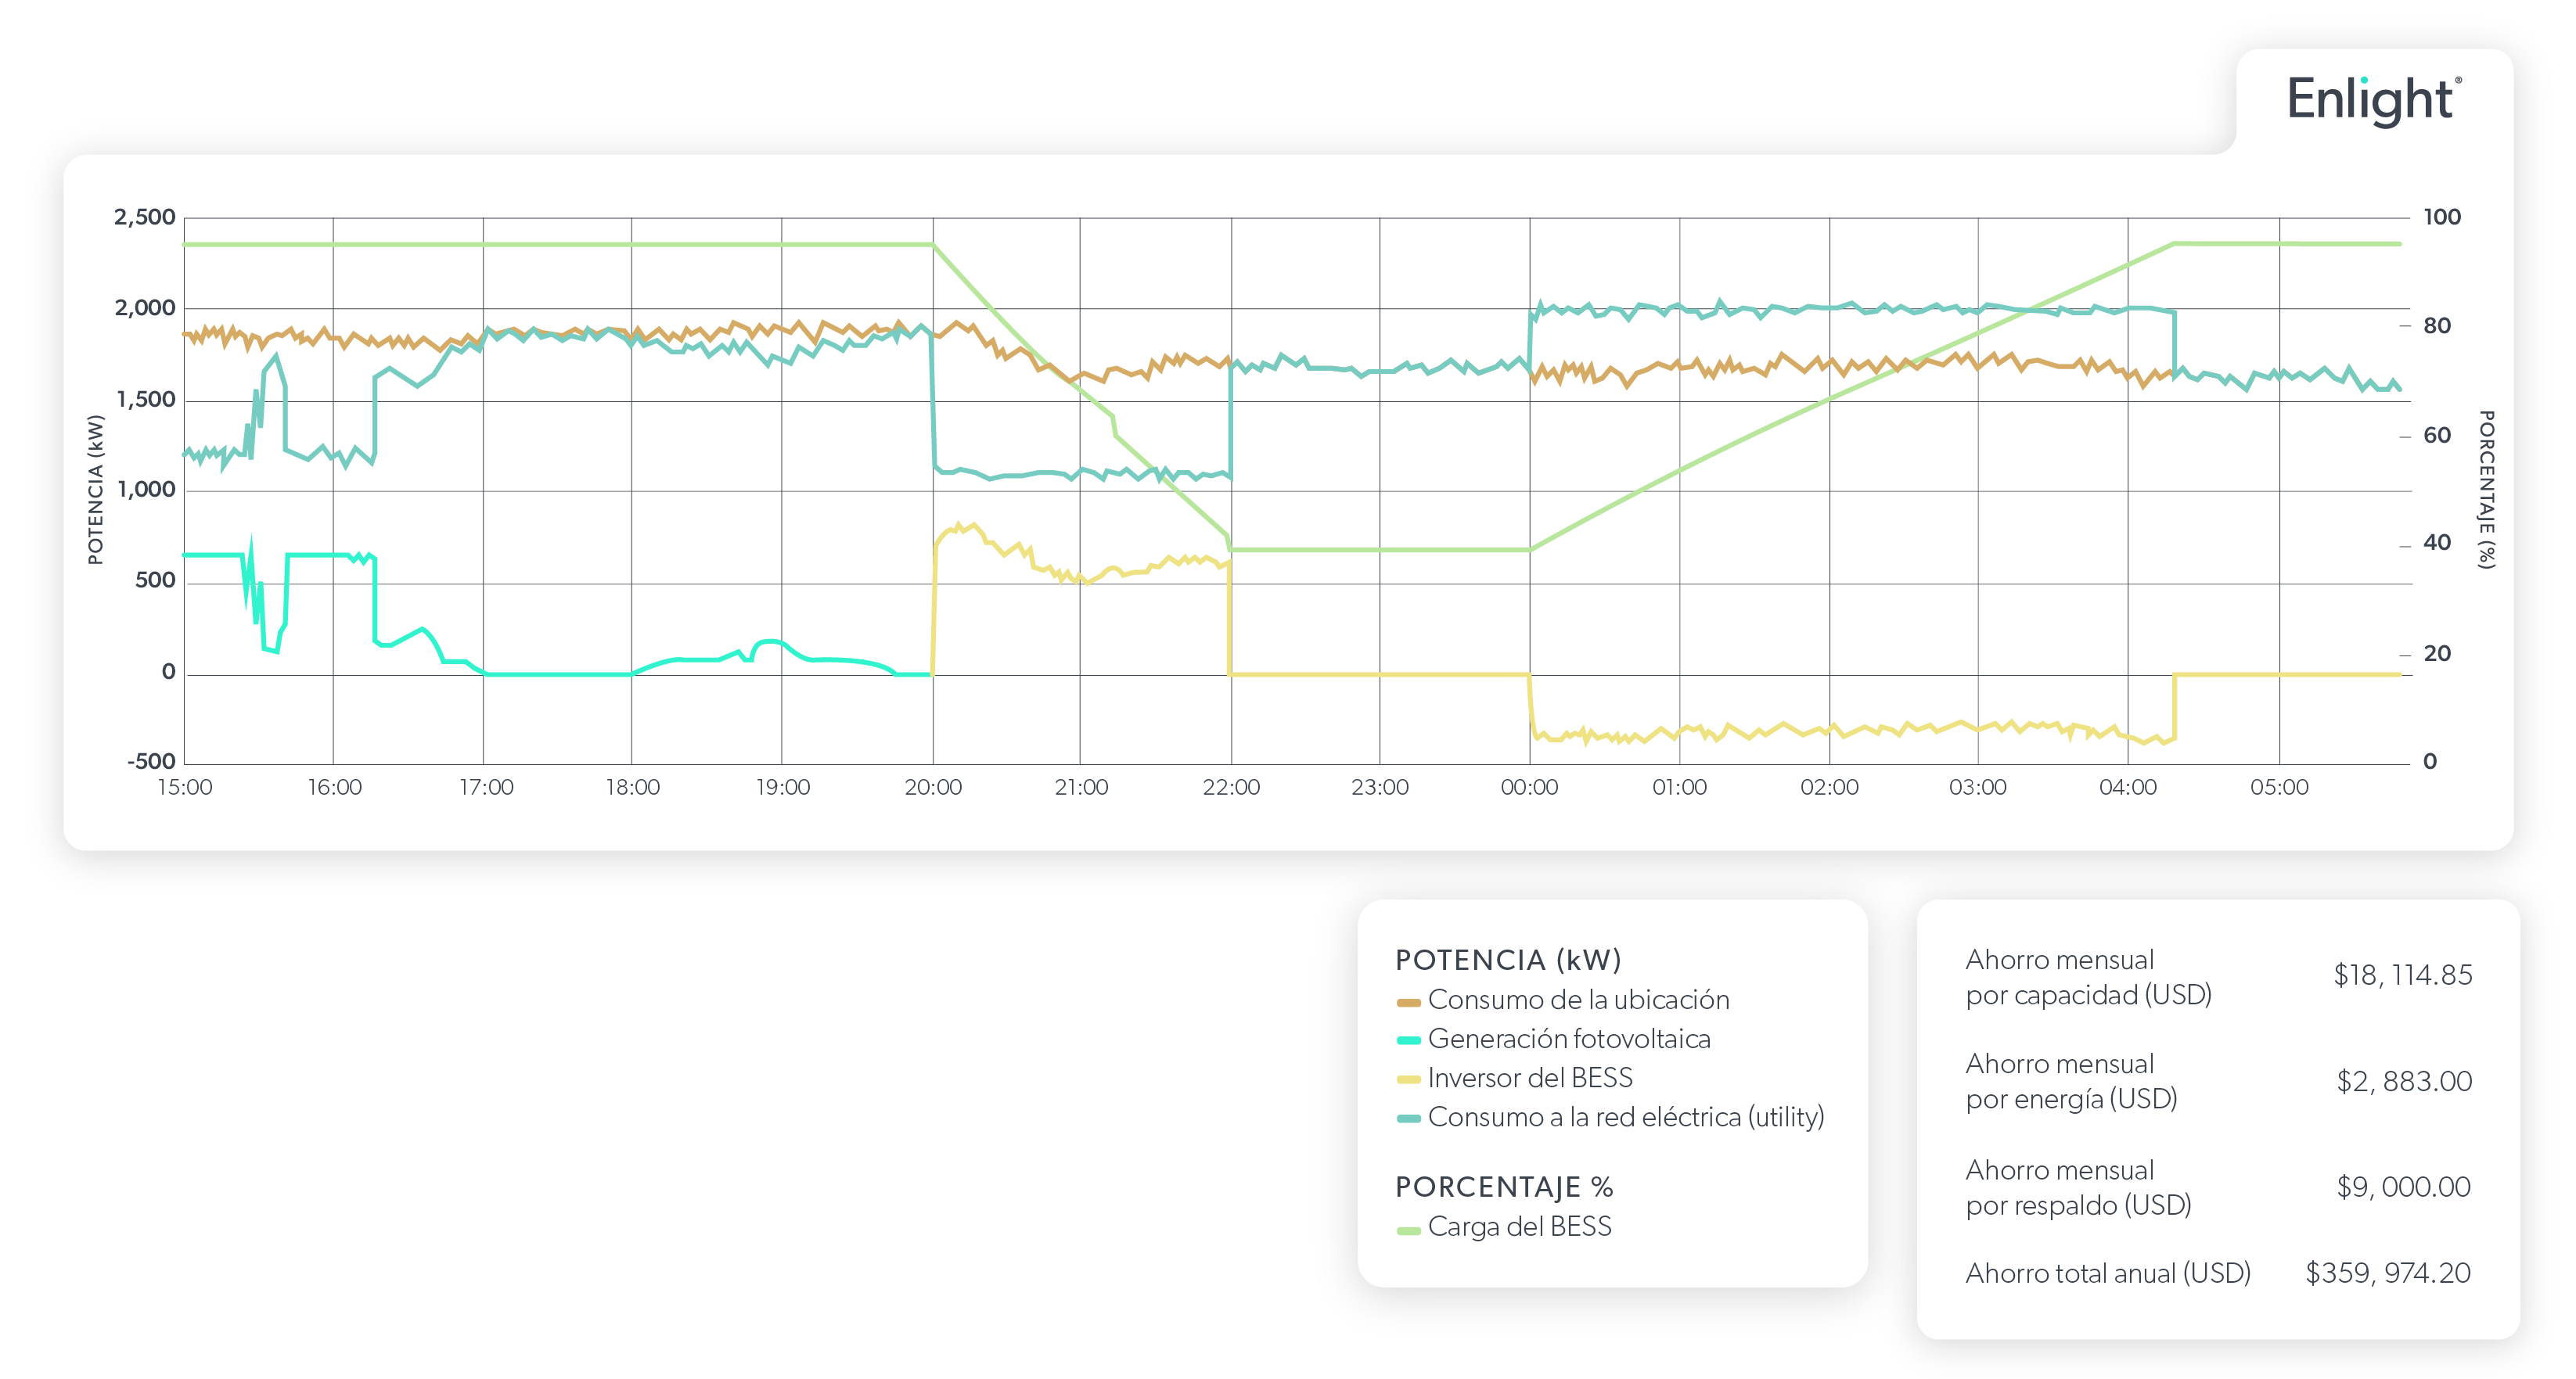Screen dimensions: 2576x1379
Task: Click the 80 percentage axis value
Action: [2437, 325]
